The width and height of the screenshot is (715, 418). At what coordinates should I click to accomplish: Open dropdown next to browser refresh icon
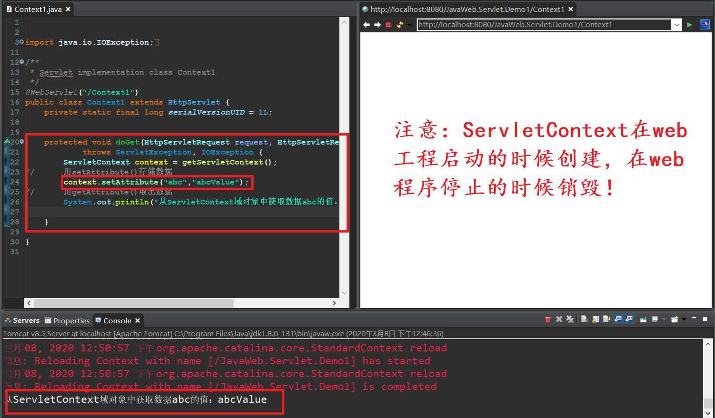pos(409,25)
